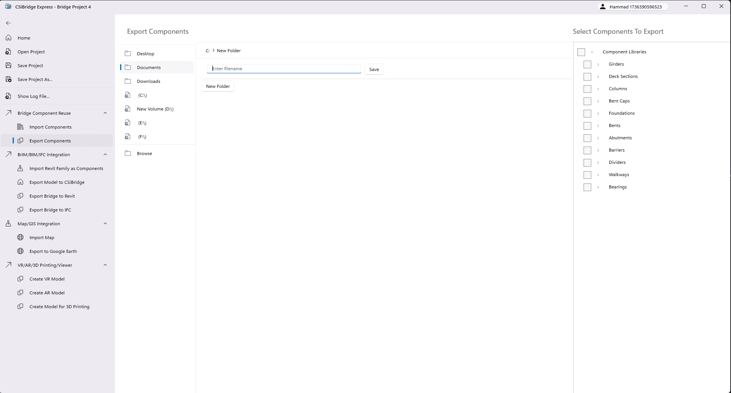Click the New Folder button

[218, 86]
